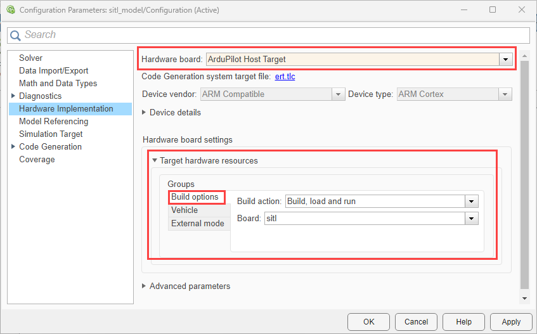Open Help for configuration parameters
Viewport: 537px width, 334px height.
pos(463,322)
